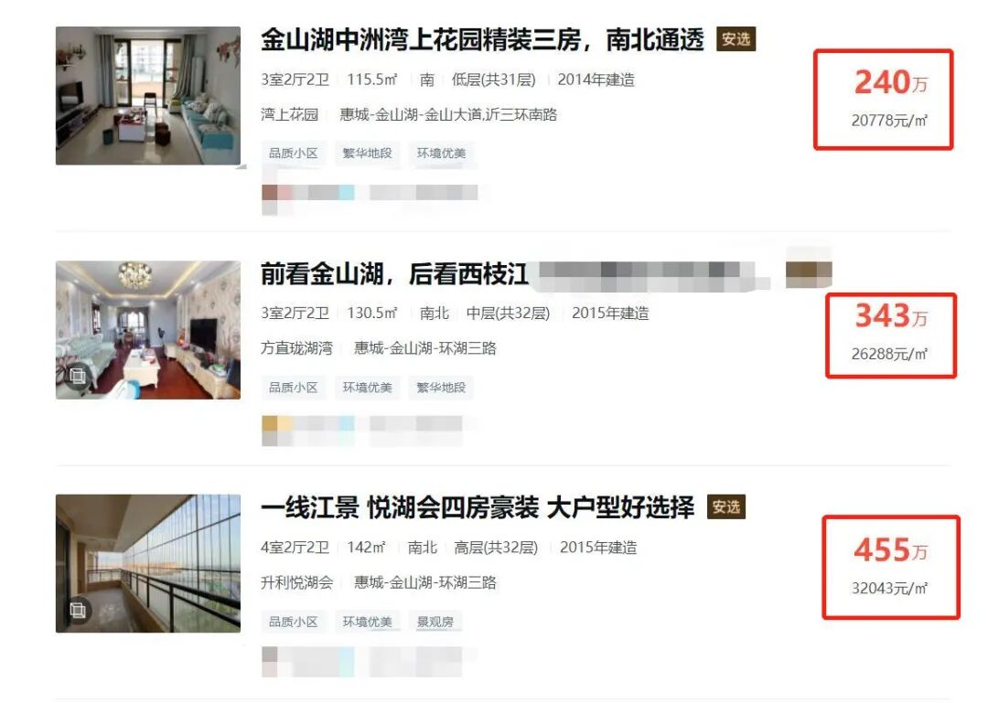The image size is (988, 703).
Task: Open VR panorama icon on second listing photo
Action: coord(78,376)
